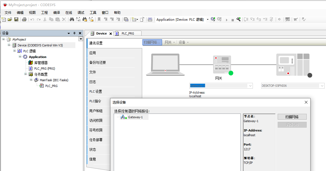The image size is (326, 171).
Task: Click the green status dot next to 网关
Action: pyautogui.click(x=231, y=73)
